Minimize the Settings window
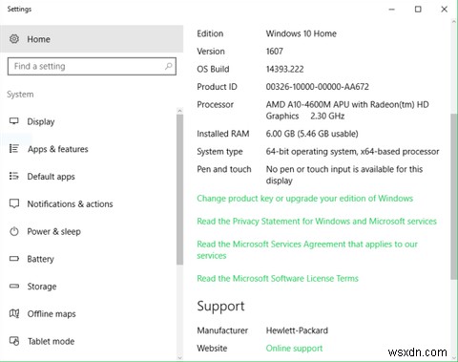Image resolution: width=458 pixels, height=362 pixels. 392,10
